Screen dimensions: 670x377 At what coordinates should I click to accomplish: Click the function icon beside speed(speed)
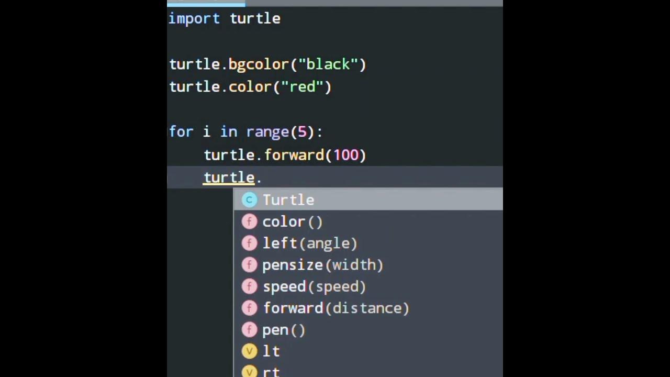[x=249, y=286]
